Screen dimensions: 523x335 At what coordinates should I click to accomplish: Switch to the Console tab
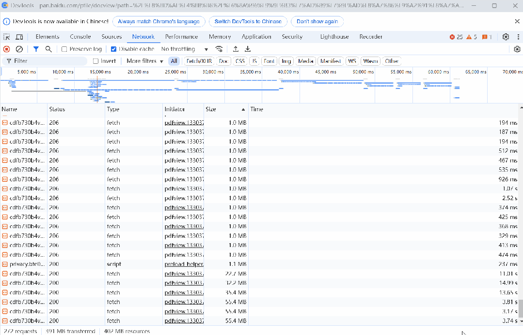pyautogui.click(x=80, y=37)
